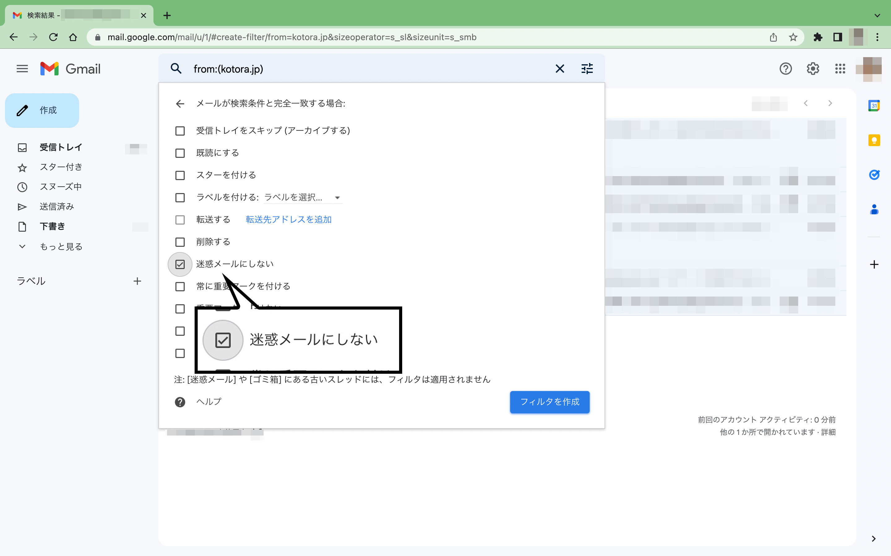891x556 pixels.
Task: Check 既読にする checkbox
Action: [x=180, y=153]
